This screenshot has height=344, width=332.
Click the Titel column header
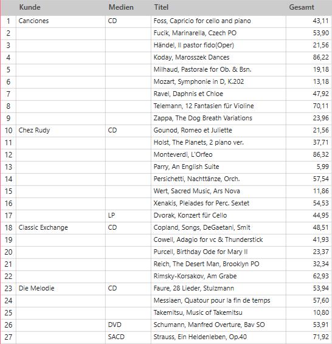point(218,7)
